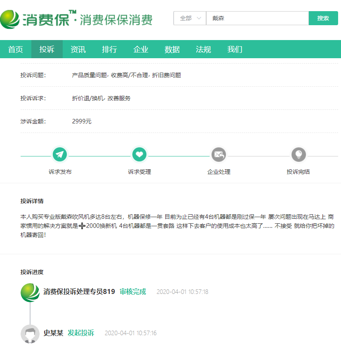Open the 数据 nav tab
341x348 pixels.
coord(172,49)
